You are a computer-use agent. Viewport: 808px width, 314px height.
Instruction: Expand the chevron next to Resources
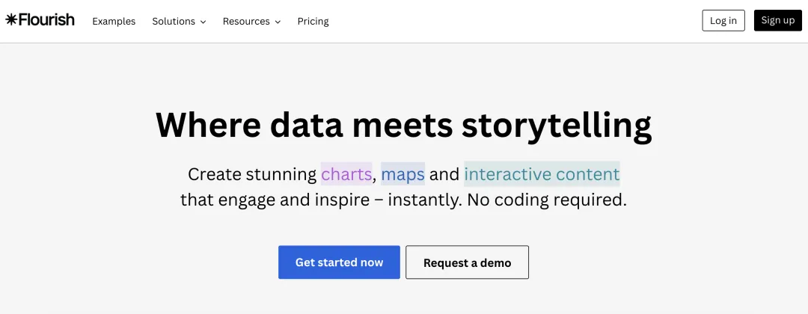(278, 22)
